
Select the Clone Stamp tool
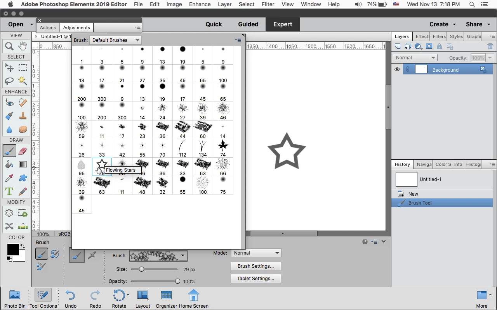click(23, 116)
